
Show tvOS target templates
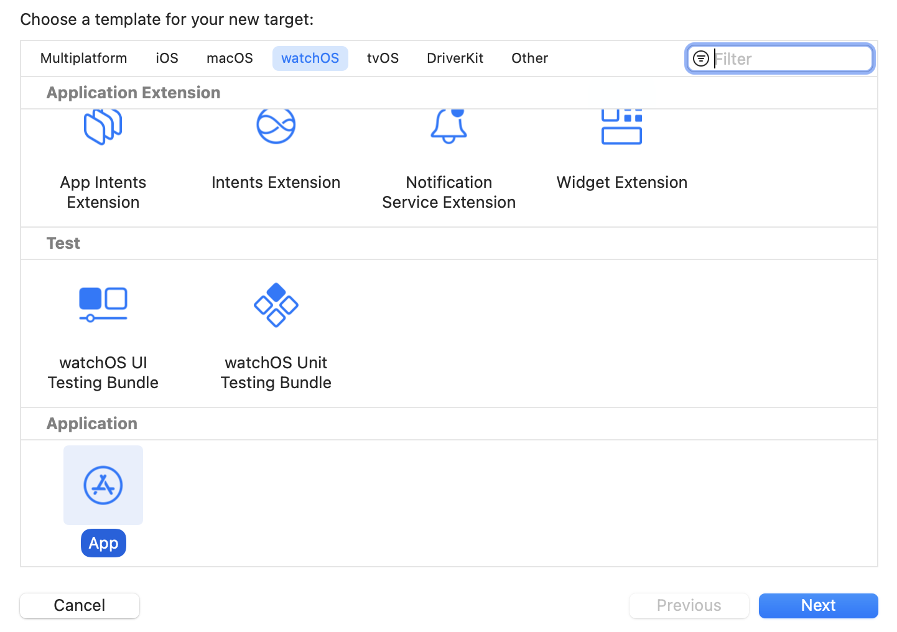coord(383,58)
